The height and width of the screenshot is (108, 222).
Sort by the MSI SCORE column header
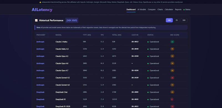click(175, 35)
